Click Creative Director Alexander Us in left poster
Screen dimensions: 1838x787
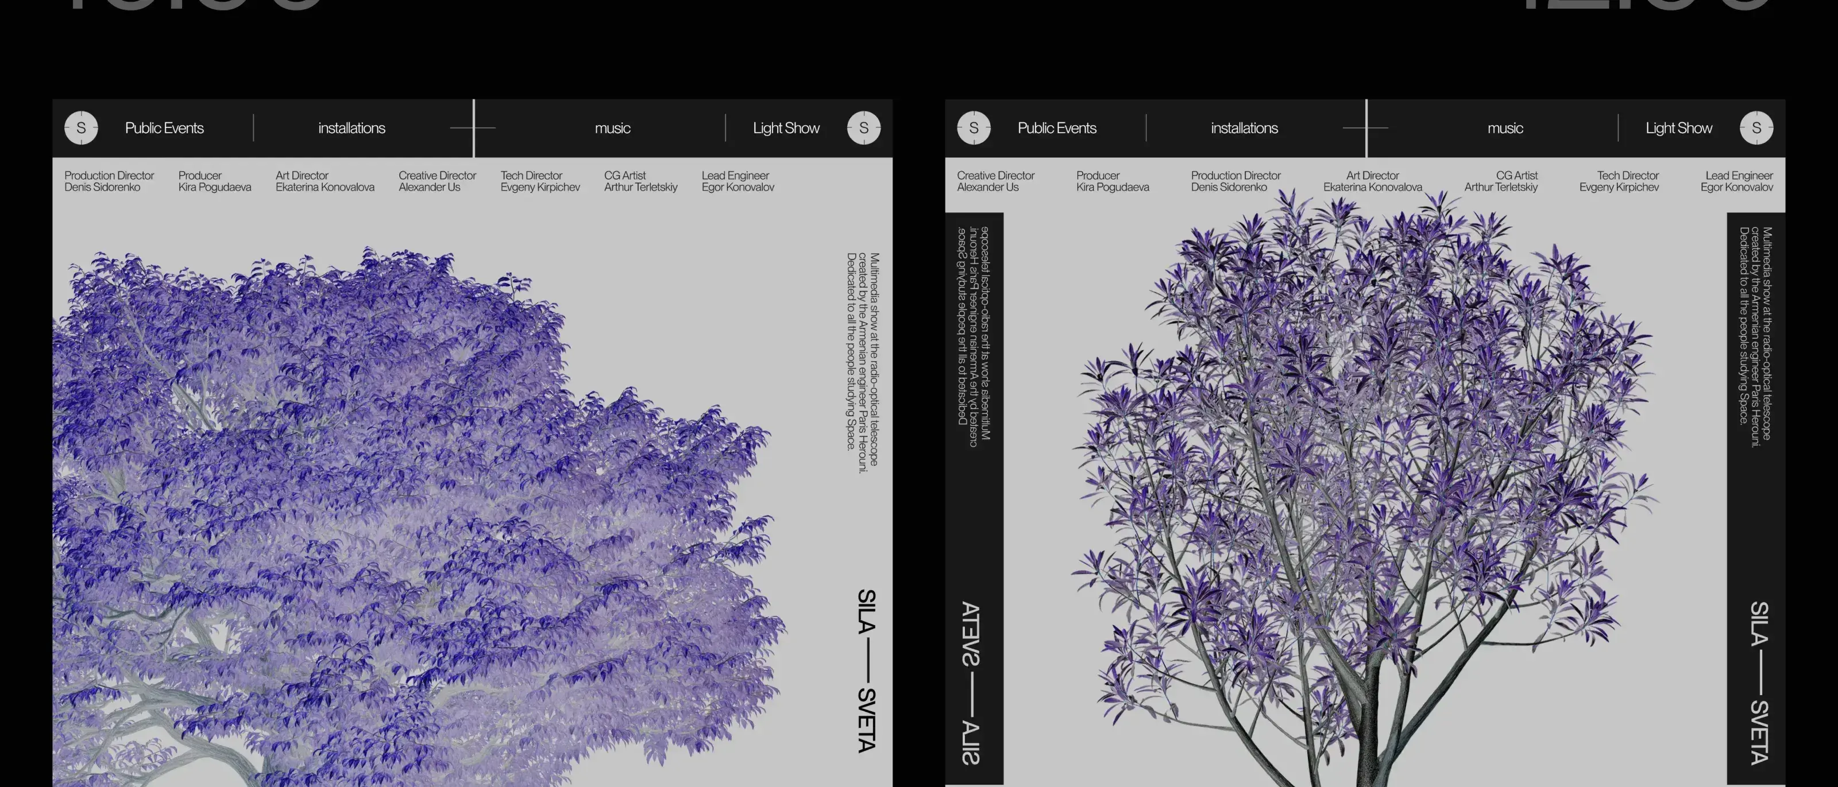[x=437, y=181]
